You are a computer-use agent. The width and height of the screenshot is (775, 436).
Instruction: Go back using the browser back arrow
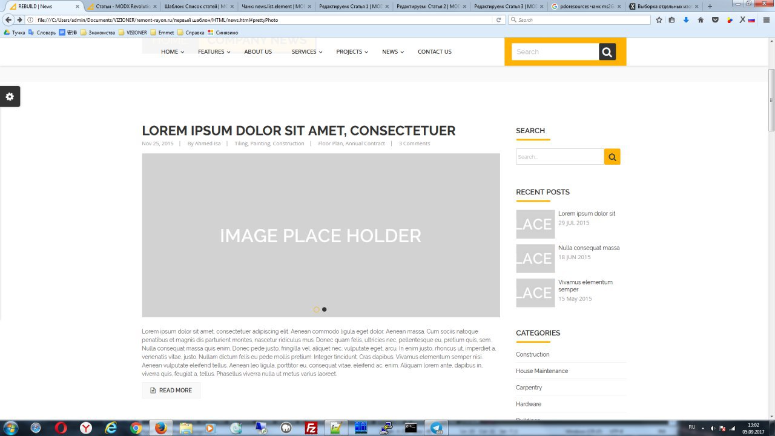click(8, 20)
